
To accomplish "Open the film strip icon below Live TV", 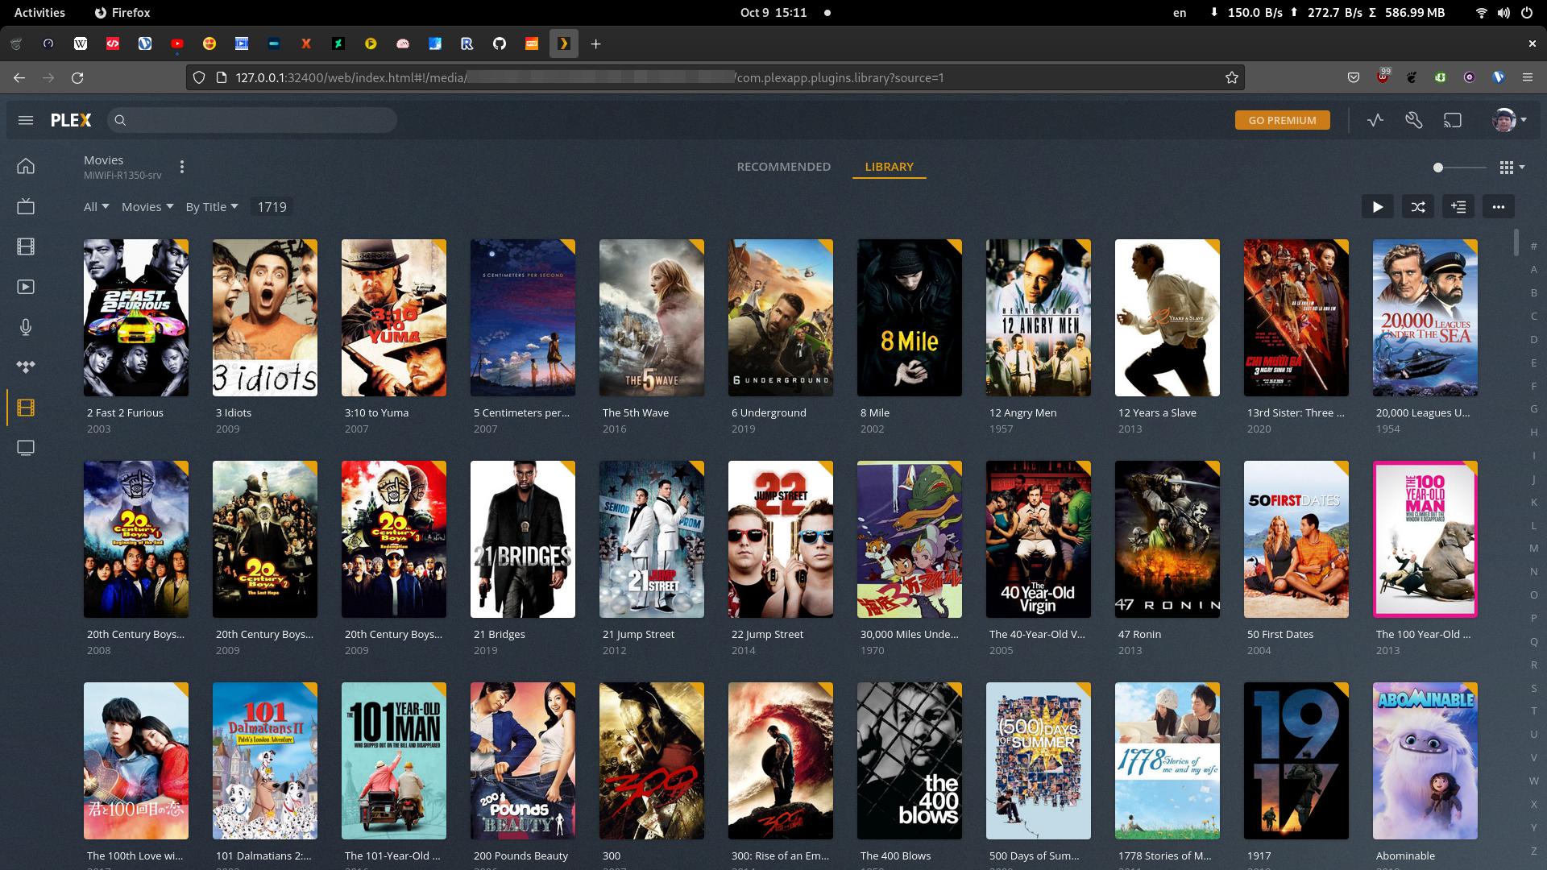I will tap(26, 246).
